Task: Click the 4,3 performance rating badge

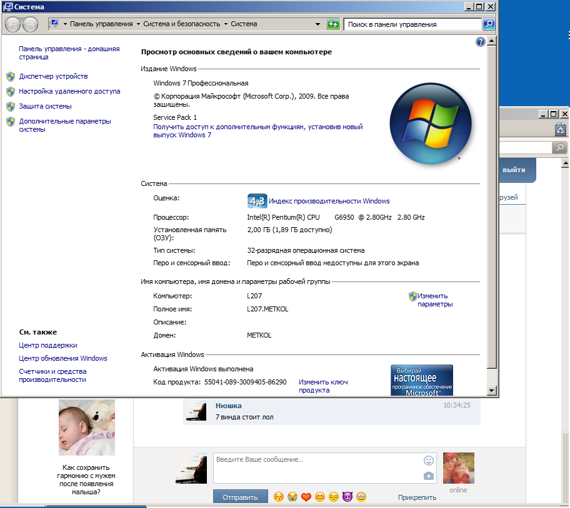Action: (257, 201)
